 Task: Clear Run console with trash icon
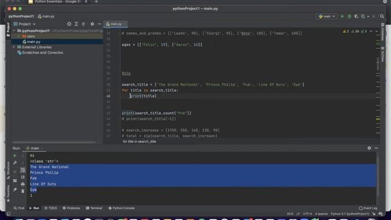23,191
